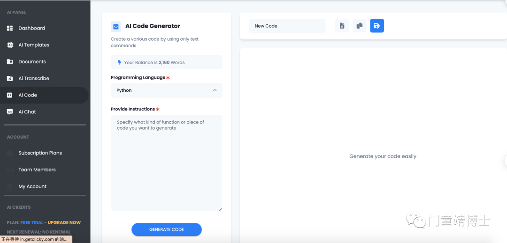Click the chevron arrow in the Python selector
Image resolution: width=507 pixels, height=243 pixels.
pyautogui.click(x=215, y=90)
